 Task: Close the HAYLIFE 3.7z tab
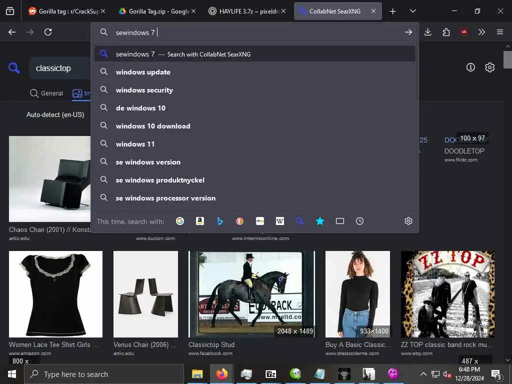click(x=283, y=11)
